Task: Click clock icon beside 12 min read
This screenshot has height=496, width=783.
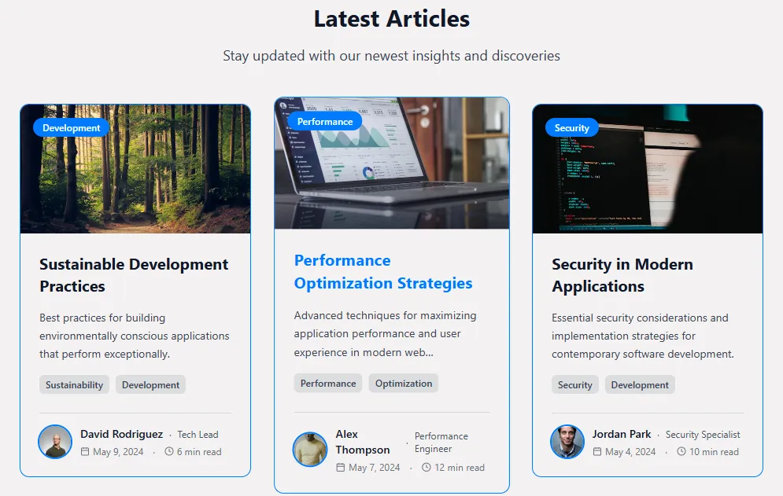Action: click(x=427, y=468)
